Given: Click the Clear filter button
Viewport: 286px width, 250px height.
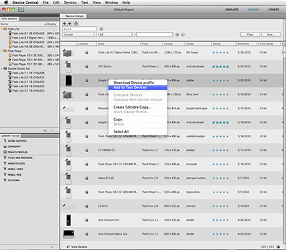Looking at the screenshot, I should click(250, 35).
